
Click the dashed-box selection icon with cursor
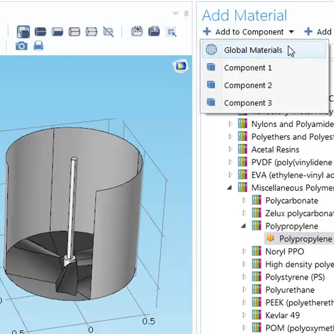click(171, 32)
